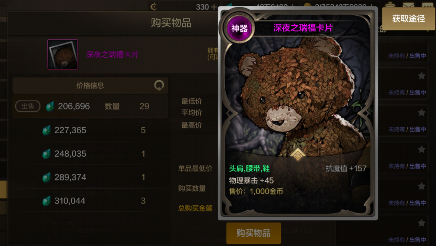Tap the gem icon beside 310,044
Image resolution: width=436 pixels, height=246 pixels.
(x=46, y=201)
